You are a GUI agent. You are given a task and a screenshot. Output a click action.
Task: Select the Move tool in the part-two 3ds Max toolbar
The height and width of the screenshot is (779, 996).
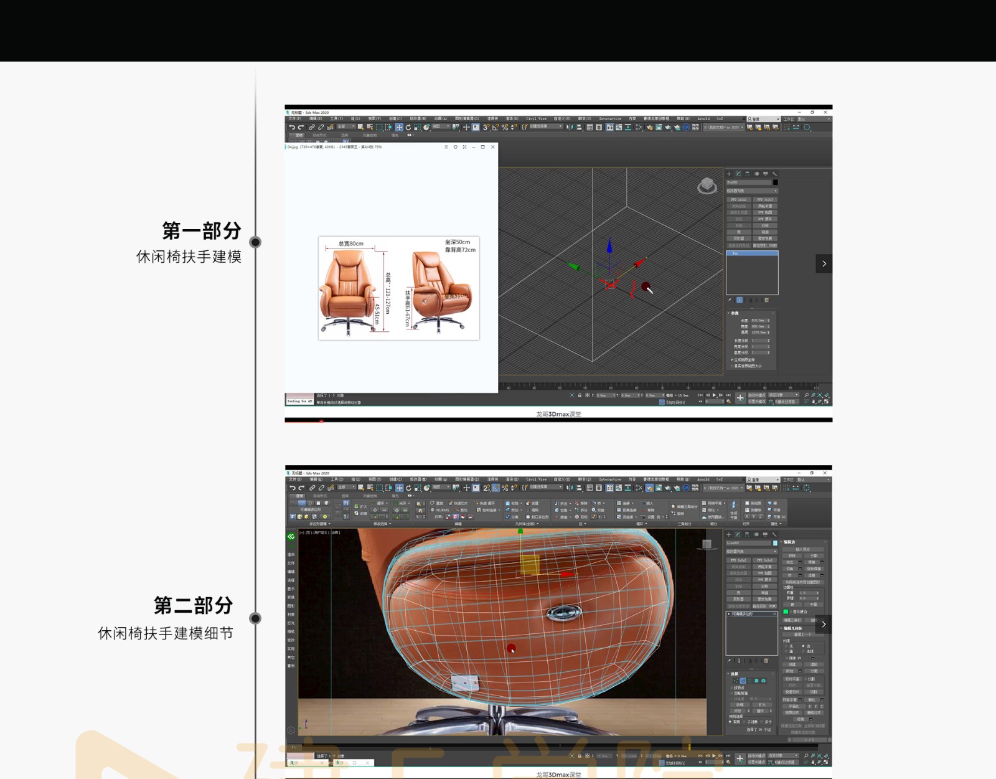pos(399,488)
